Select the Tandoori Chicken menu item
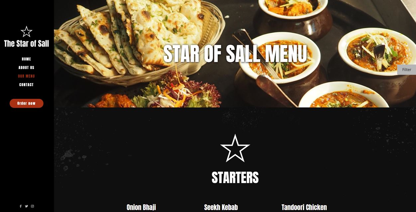This screenshot has width=416, height=212. coord(304,207)
